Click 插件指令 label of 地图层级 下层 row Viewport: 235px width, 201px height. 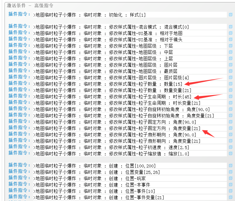tap(19, 45)
